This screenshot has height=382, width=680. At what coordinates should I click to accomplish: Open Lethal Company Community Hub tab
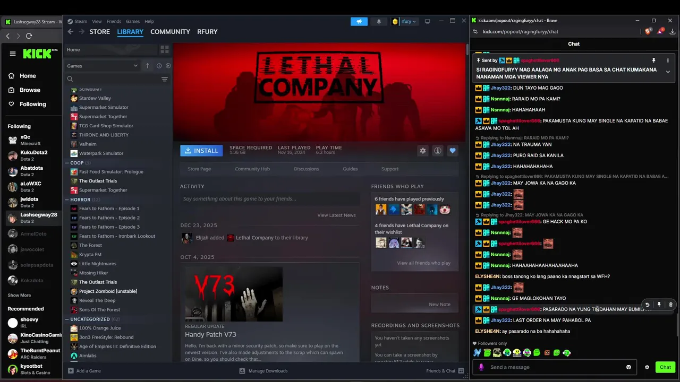(x=252, y=169)
